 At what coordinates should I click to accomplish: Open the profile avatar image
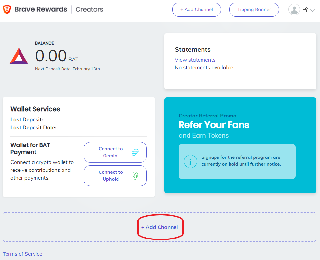[x=294, y=9]
